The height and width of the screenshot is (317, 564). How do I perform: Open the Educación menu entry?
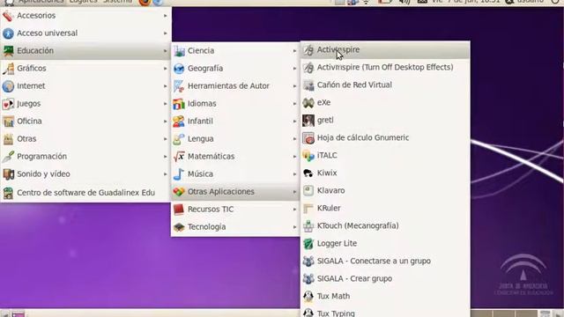tap(85, 51)
